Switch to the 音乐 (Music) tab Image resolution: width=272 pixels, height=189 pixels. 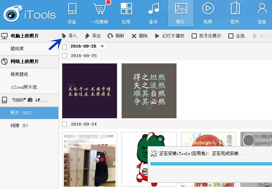click(x=153, y=14)
